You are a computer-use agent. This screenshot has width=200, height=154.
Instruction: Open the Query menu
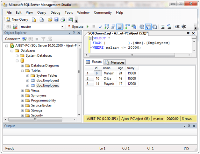pos(41,12)
